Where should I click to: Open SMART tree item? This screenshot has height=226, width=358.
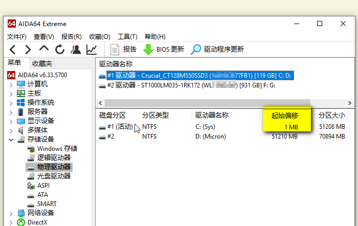click(x=47, y=204)
